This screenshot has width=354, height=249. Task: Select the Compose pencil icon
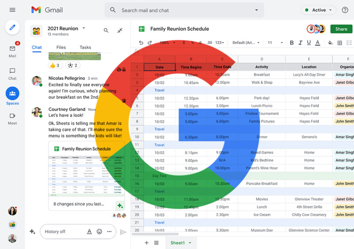(12, 28)
